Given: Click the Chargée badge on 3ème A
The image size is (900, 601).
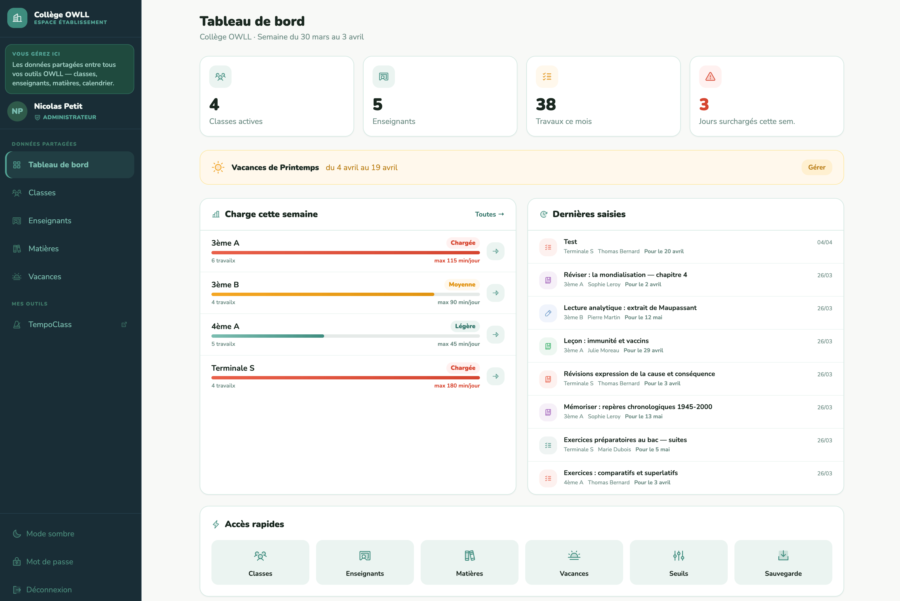Looking at the screenshot, I should (463, 243).
